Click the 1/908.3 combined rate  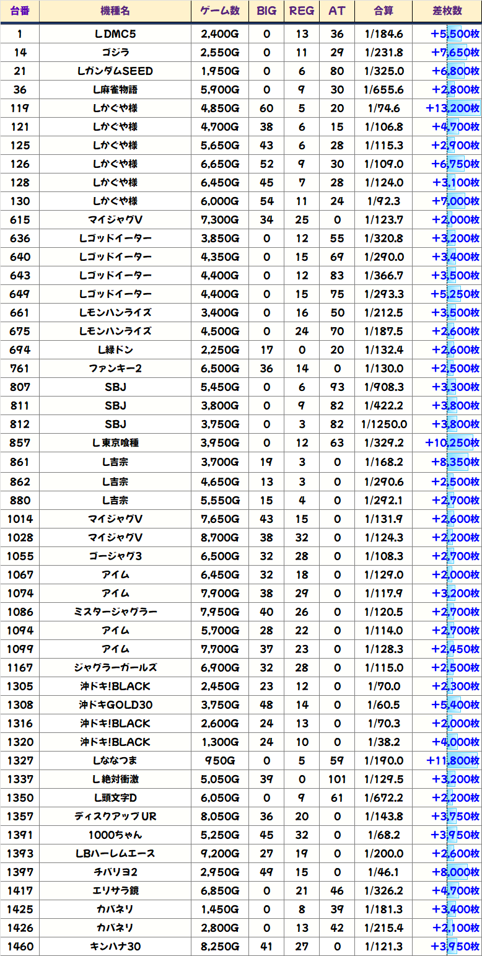[383, 387]
